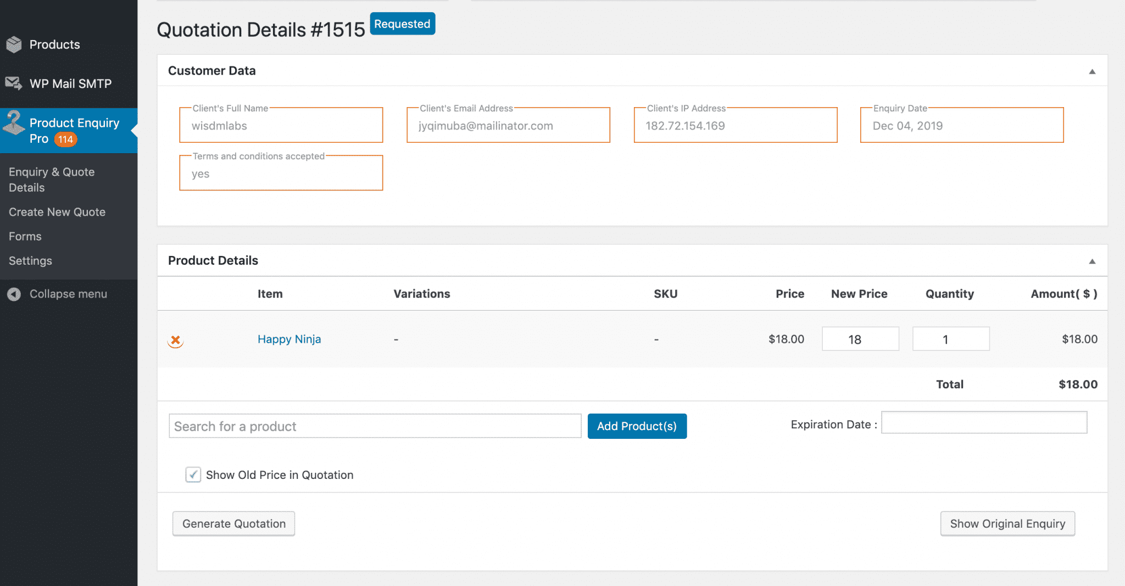The width and height of the screenshot is (1125, 586).
Task: Open Create New Quote submenu
Action: click(57, 212)
